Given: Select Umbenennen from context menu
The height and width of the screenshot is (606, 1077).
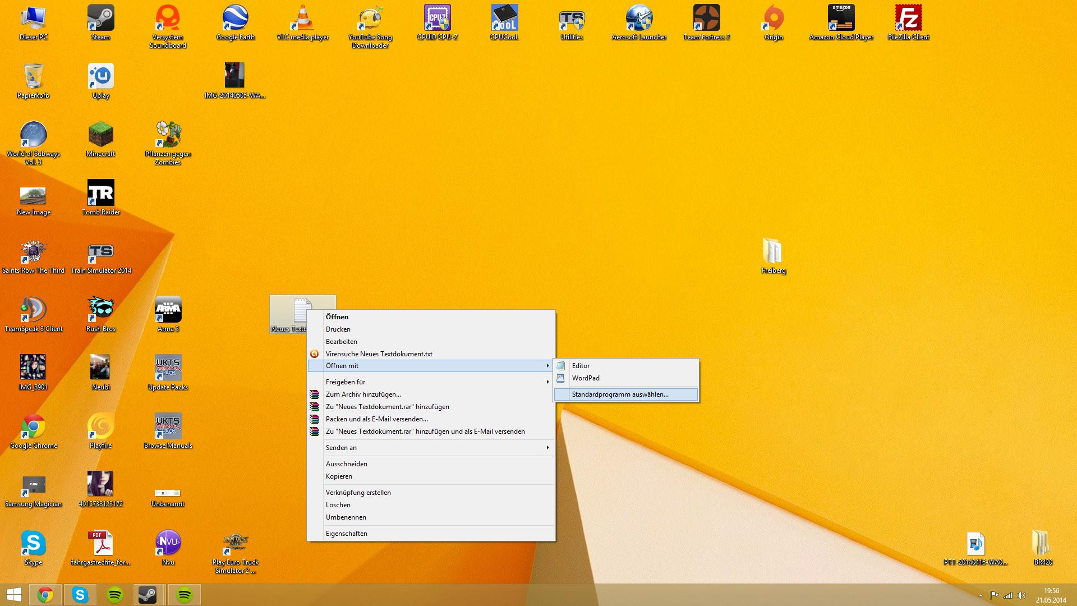Looking at the screenshot, I should tap(346, 517).
